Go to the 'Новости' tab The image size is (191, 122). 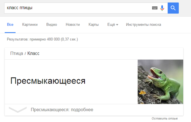point(73,25)
